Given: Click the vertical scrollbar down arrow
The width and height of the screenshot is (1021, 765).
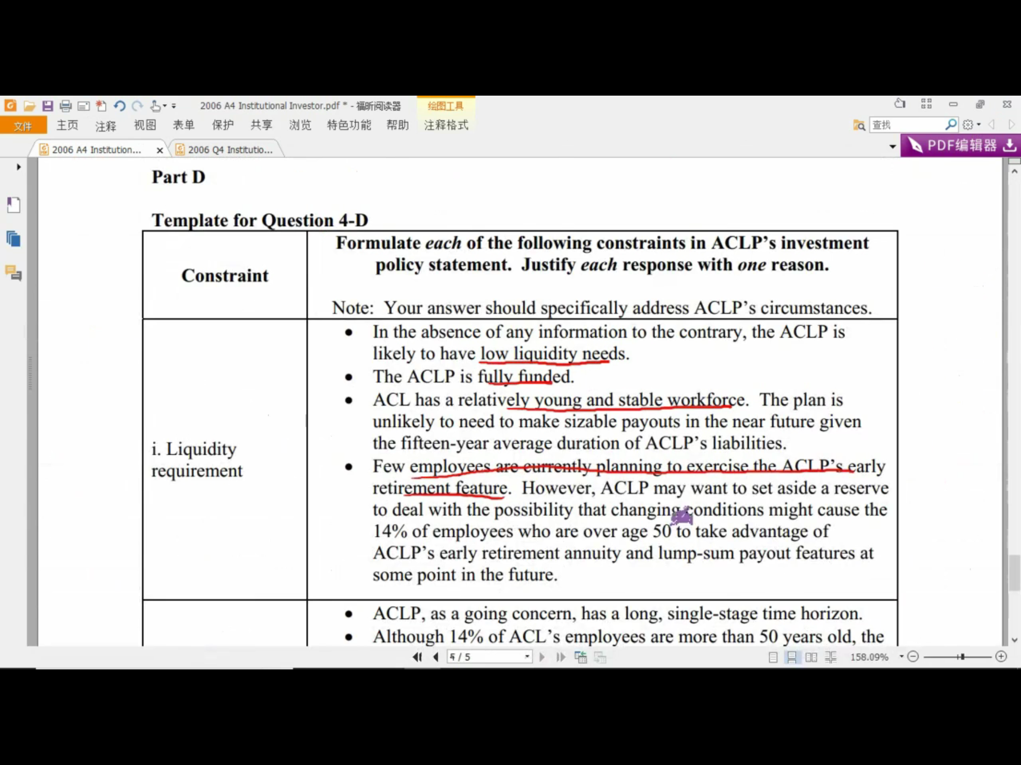Looking at the screenshot, I should [1014, 640].
